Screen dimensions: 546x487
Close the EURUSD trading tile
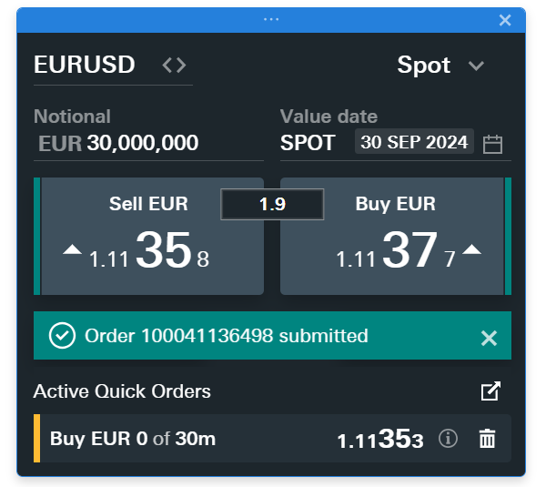point(505,20)
